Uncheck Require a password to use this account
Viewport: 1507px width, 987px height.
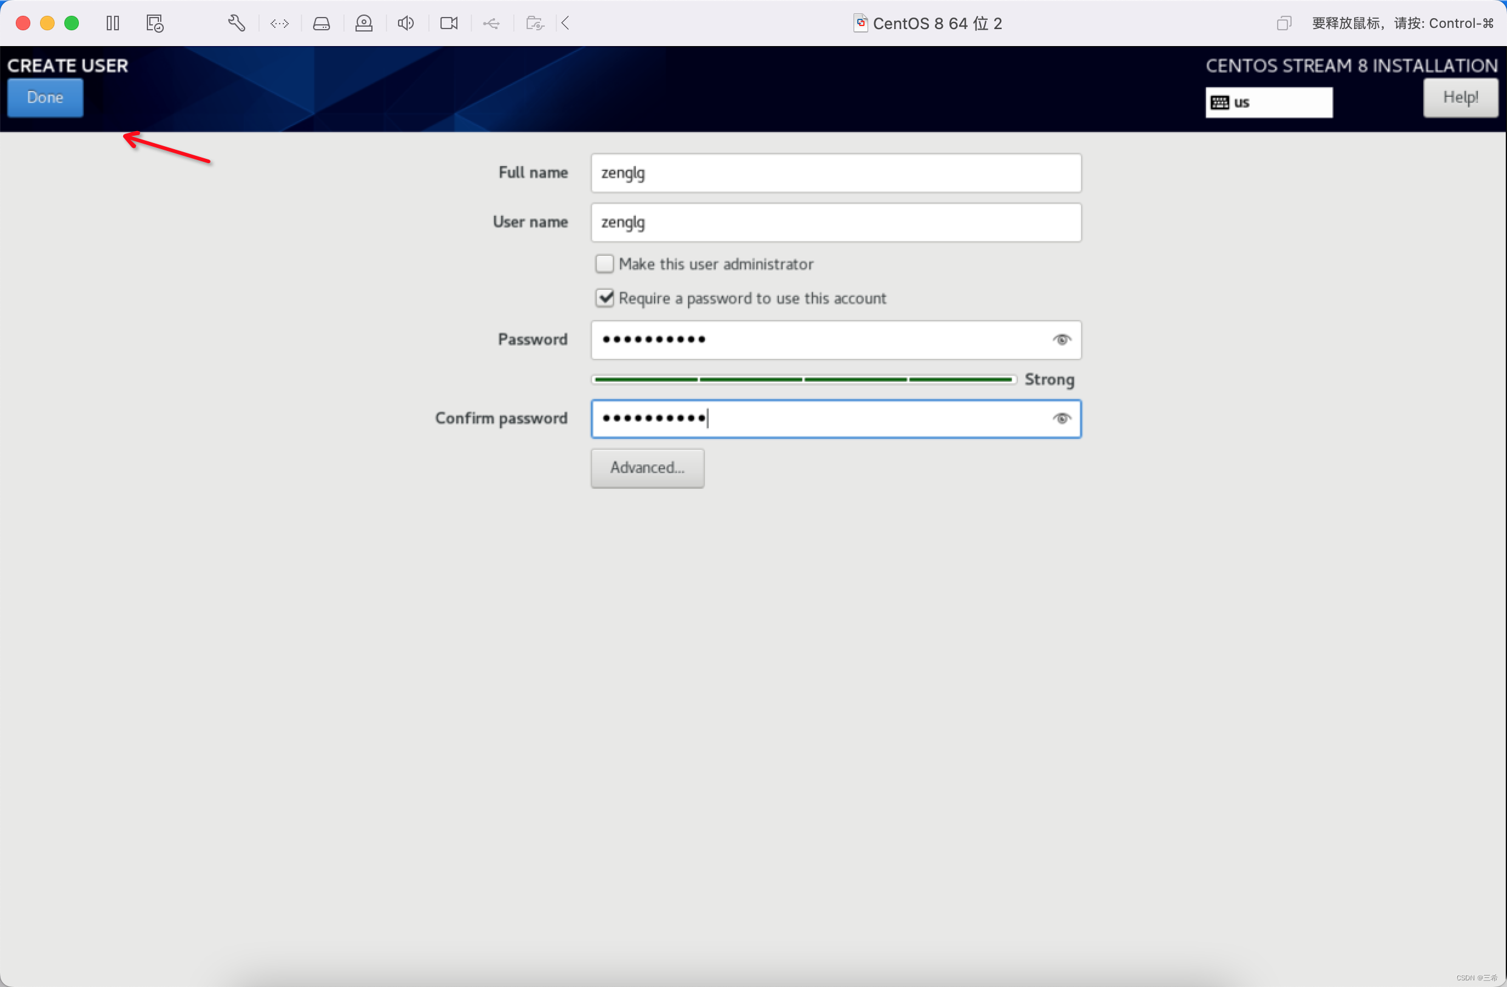click(x=604, y=298)
